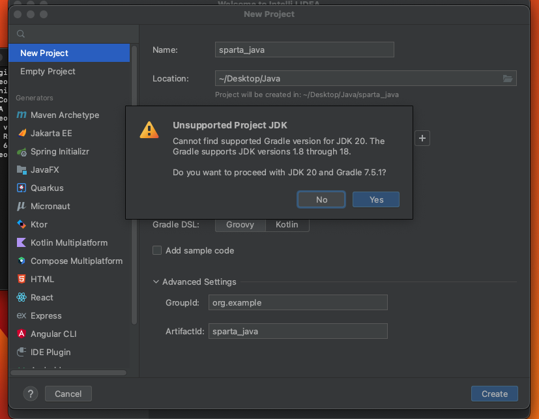Viewport: 539px width, 419px height.
Task: Click the GroupId field org.example
Action: tap(298, 302)
